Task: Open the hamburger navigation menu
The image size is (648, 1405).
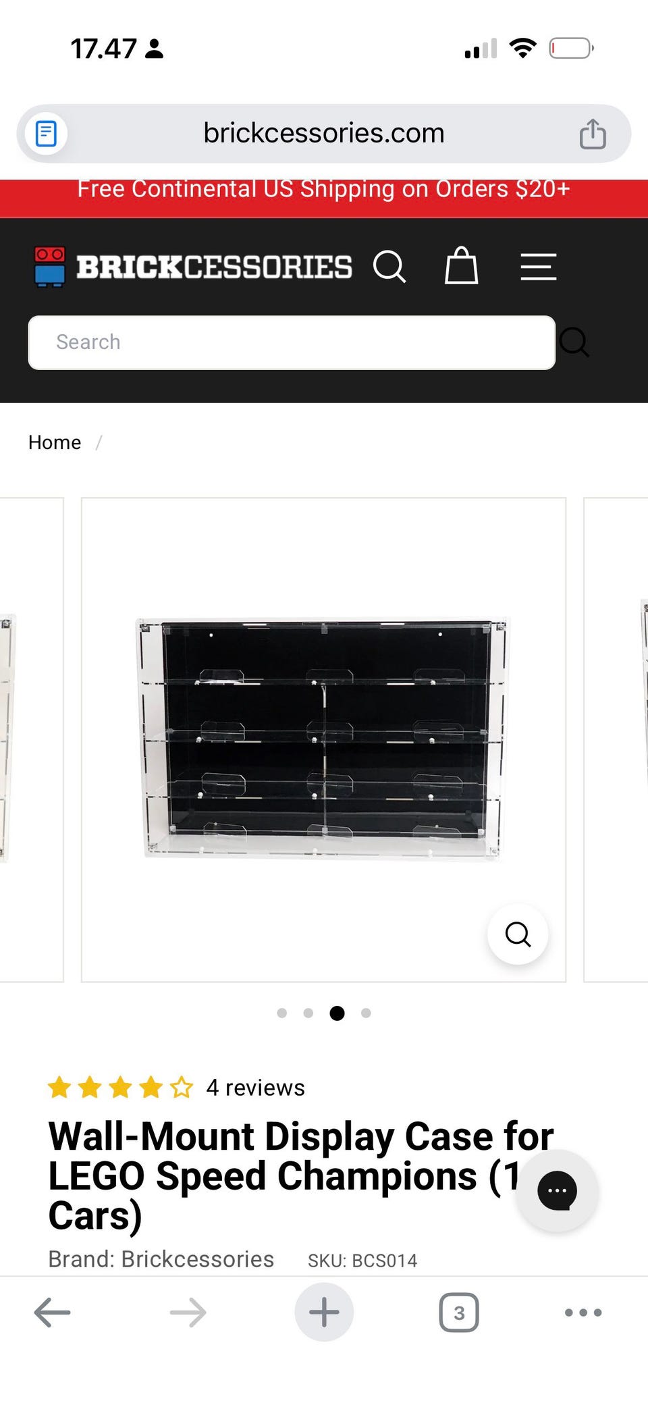Action: pos(539,267)
